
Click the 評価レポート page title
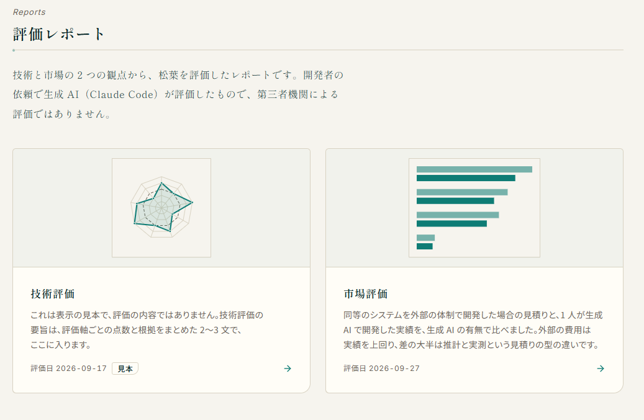pos(59,34)
